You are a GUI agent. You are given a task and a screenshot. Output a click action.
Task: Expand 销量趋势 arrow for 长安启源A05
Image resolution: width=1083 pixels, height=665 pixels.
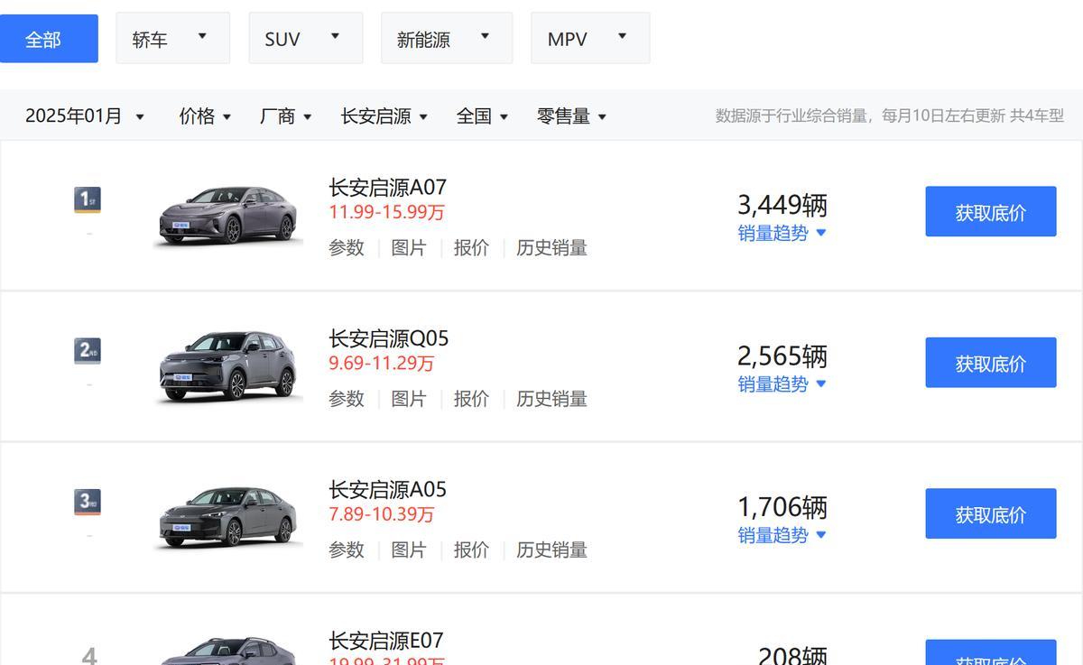[x=820, y=534]
